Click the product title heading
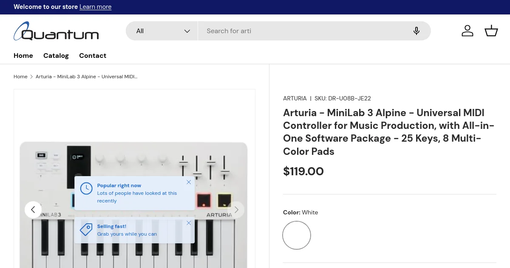 pyautogui.click(x=389, y=132)
